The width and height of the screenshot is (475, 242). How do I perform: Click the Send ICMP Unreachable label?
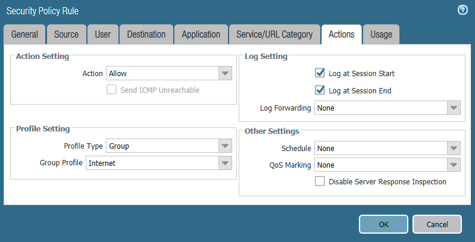[160, 90]
